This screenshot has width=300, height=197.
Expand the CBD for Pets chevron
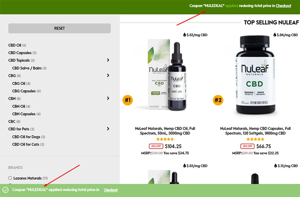click(108, 129)
